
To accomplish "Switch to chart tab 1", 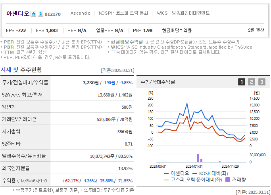I will (x=242, y=82).
